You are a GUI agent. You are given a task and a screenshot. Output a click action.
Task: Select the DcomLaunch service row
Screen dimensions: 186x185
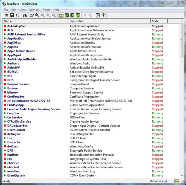pyautogui.click(x=16, y=130)
